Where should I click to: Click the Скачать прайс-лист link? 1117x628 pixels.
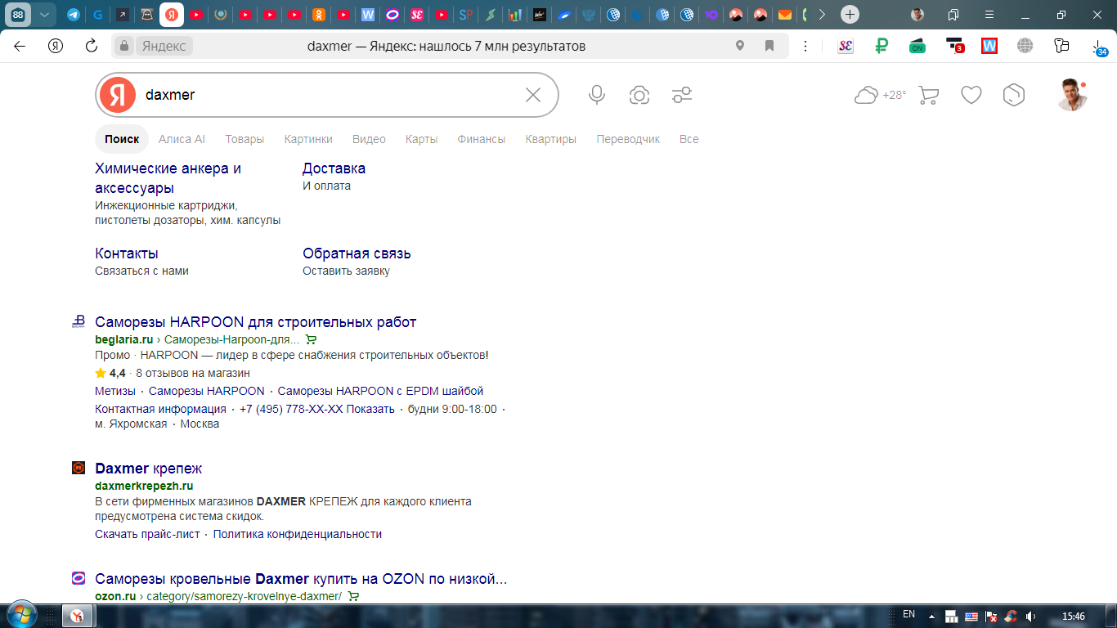click(x=147, y=534)
